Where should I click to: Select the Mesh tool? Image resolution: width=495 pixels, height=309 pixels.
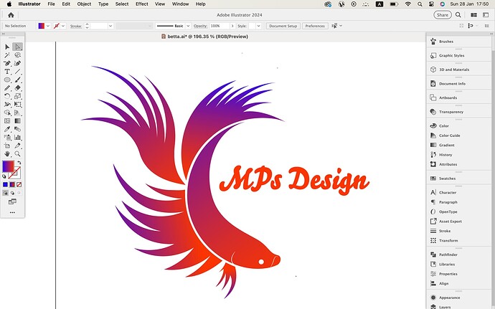[x=7, y=121]
